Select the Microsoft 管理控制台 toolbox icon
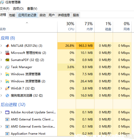 (7, 53)
